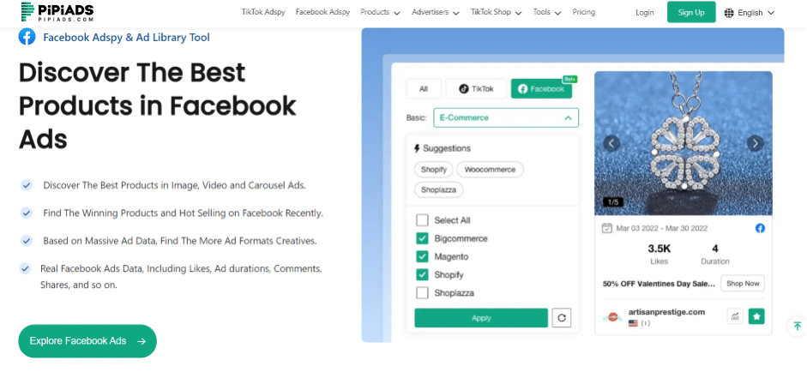Go to the Pricing page
Image resolution: width=807 pixels, height=378 pixels.
[584, 12]
